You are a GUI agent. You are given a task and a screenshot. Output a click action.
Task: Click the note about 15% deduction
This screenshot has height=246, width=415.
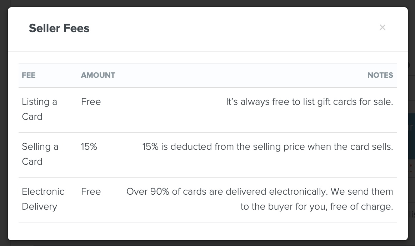point(267,147)
